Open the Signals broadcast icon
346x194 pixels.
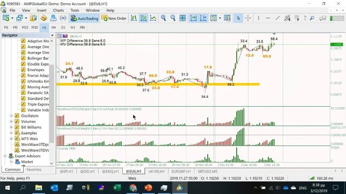(63, 18)
